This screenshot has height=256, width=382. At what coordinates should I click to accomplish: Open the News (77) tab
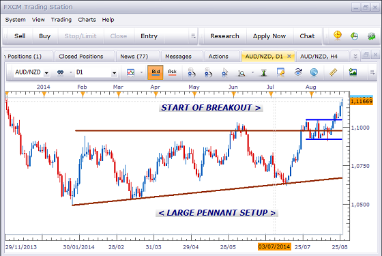[134, 57]
